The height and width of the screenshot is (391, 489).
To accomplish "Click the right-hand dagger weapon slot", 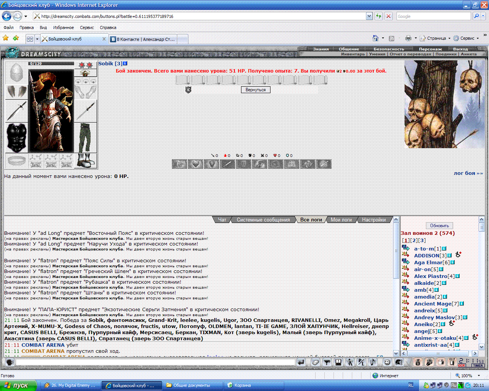I will [86, 111].
